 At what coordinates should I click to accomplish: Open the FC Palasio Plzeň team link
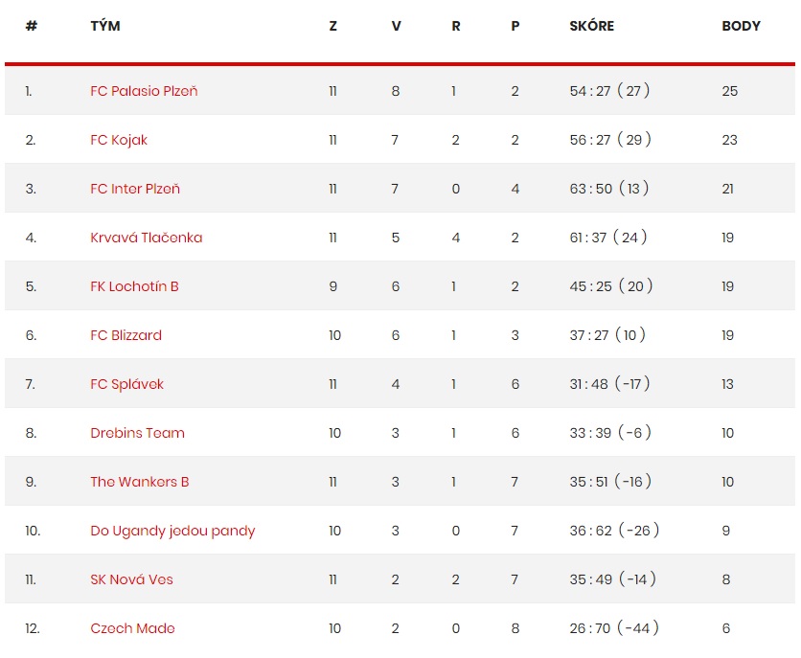point(144,91)
